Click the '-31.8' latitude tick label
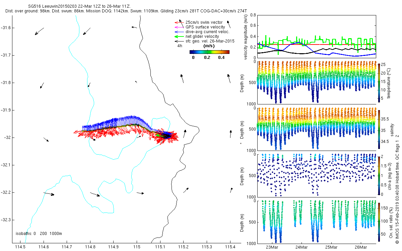The height and width of the screenshot is (251, 402). (x=6, y=83)
